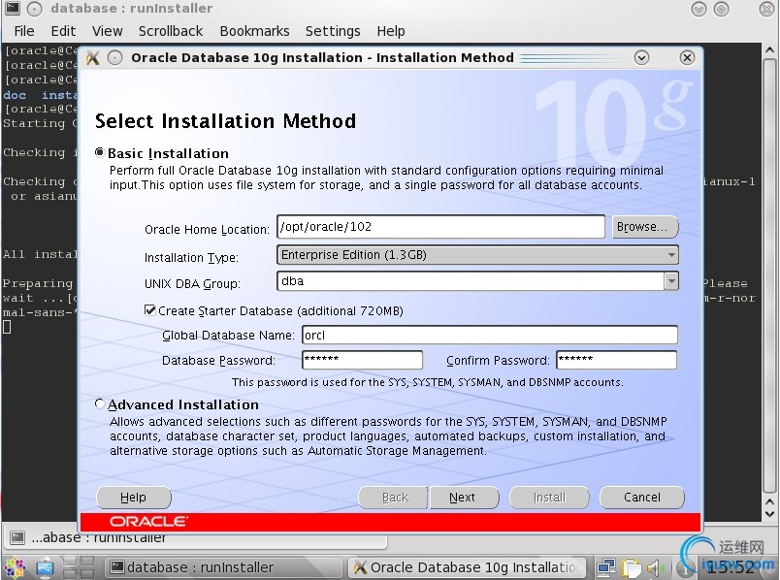Image resolution: width=780 pixels, height=580 pixels.
Task: Close the Oracle installer dialog
Action: coord(687,57)
